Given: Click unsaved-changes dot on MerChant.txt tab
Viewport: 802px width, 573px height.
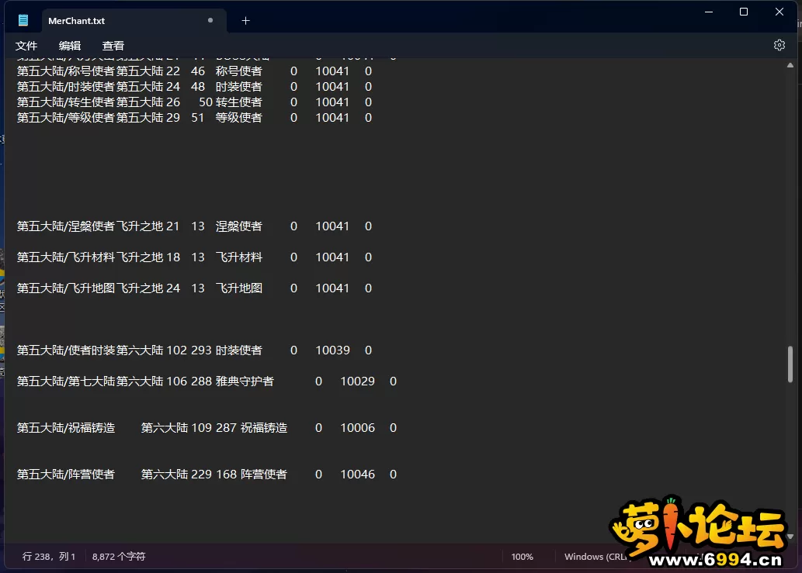Looking at the screenshot, I should click(210, 20).
